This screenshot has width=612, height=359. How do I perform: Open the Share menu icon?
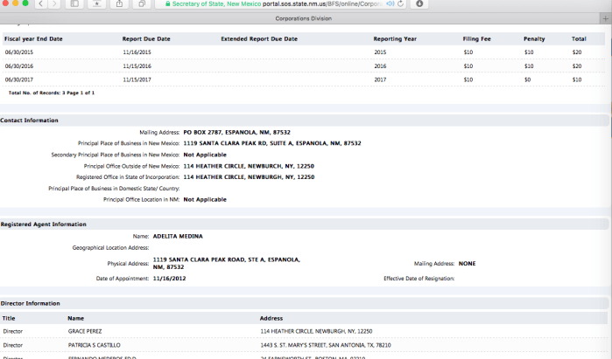click(x=119, y=4)
